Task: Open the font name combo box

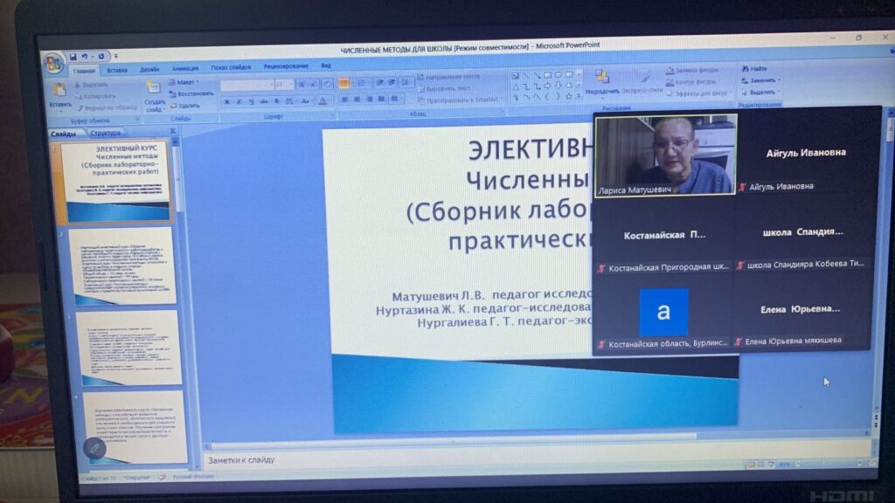Action: [246, 85]
